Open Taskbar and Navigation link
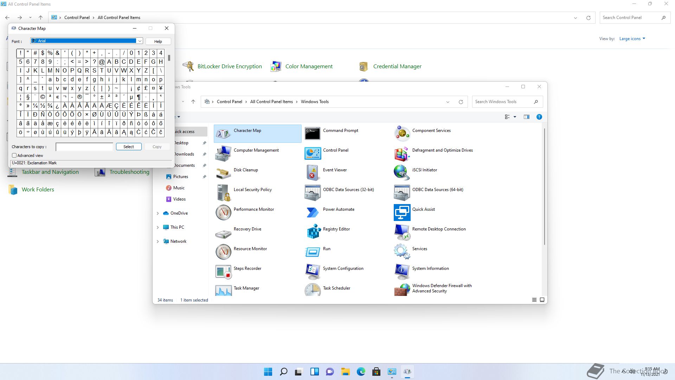Viewport: 675px width, 380px height. coord(50,172)
